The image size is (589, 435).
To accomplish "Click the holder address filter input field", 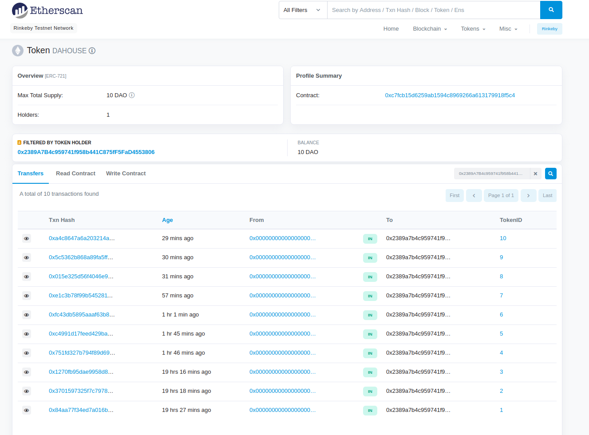I will click(492, 174).
